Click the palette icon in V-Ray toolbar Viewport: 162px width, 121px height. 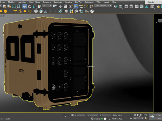(76, 11)
